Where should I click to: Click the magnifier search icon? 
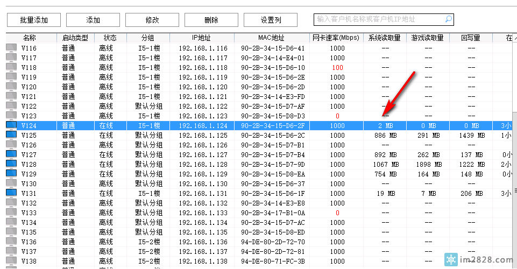click(x=449, y=19)
